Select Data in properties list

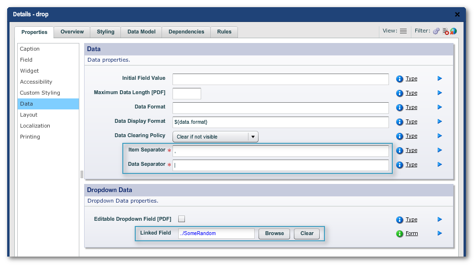click(x=48, y=104)
